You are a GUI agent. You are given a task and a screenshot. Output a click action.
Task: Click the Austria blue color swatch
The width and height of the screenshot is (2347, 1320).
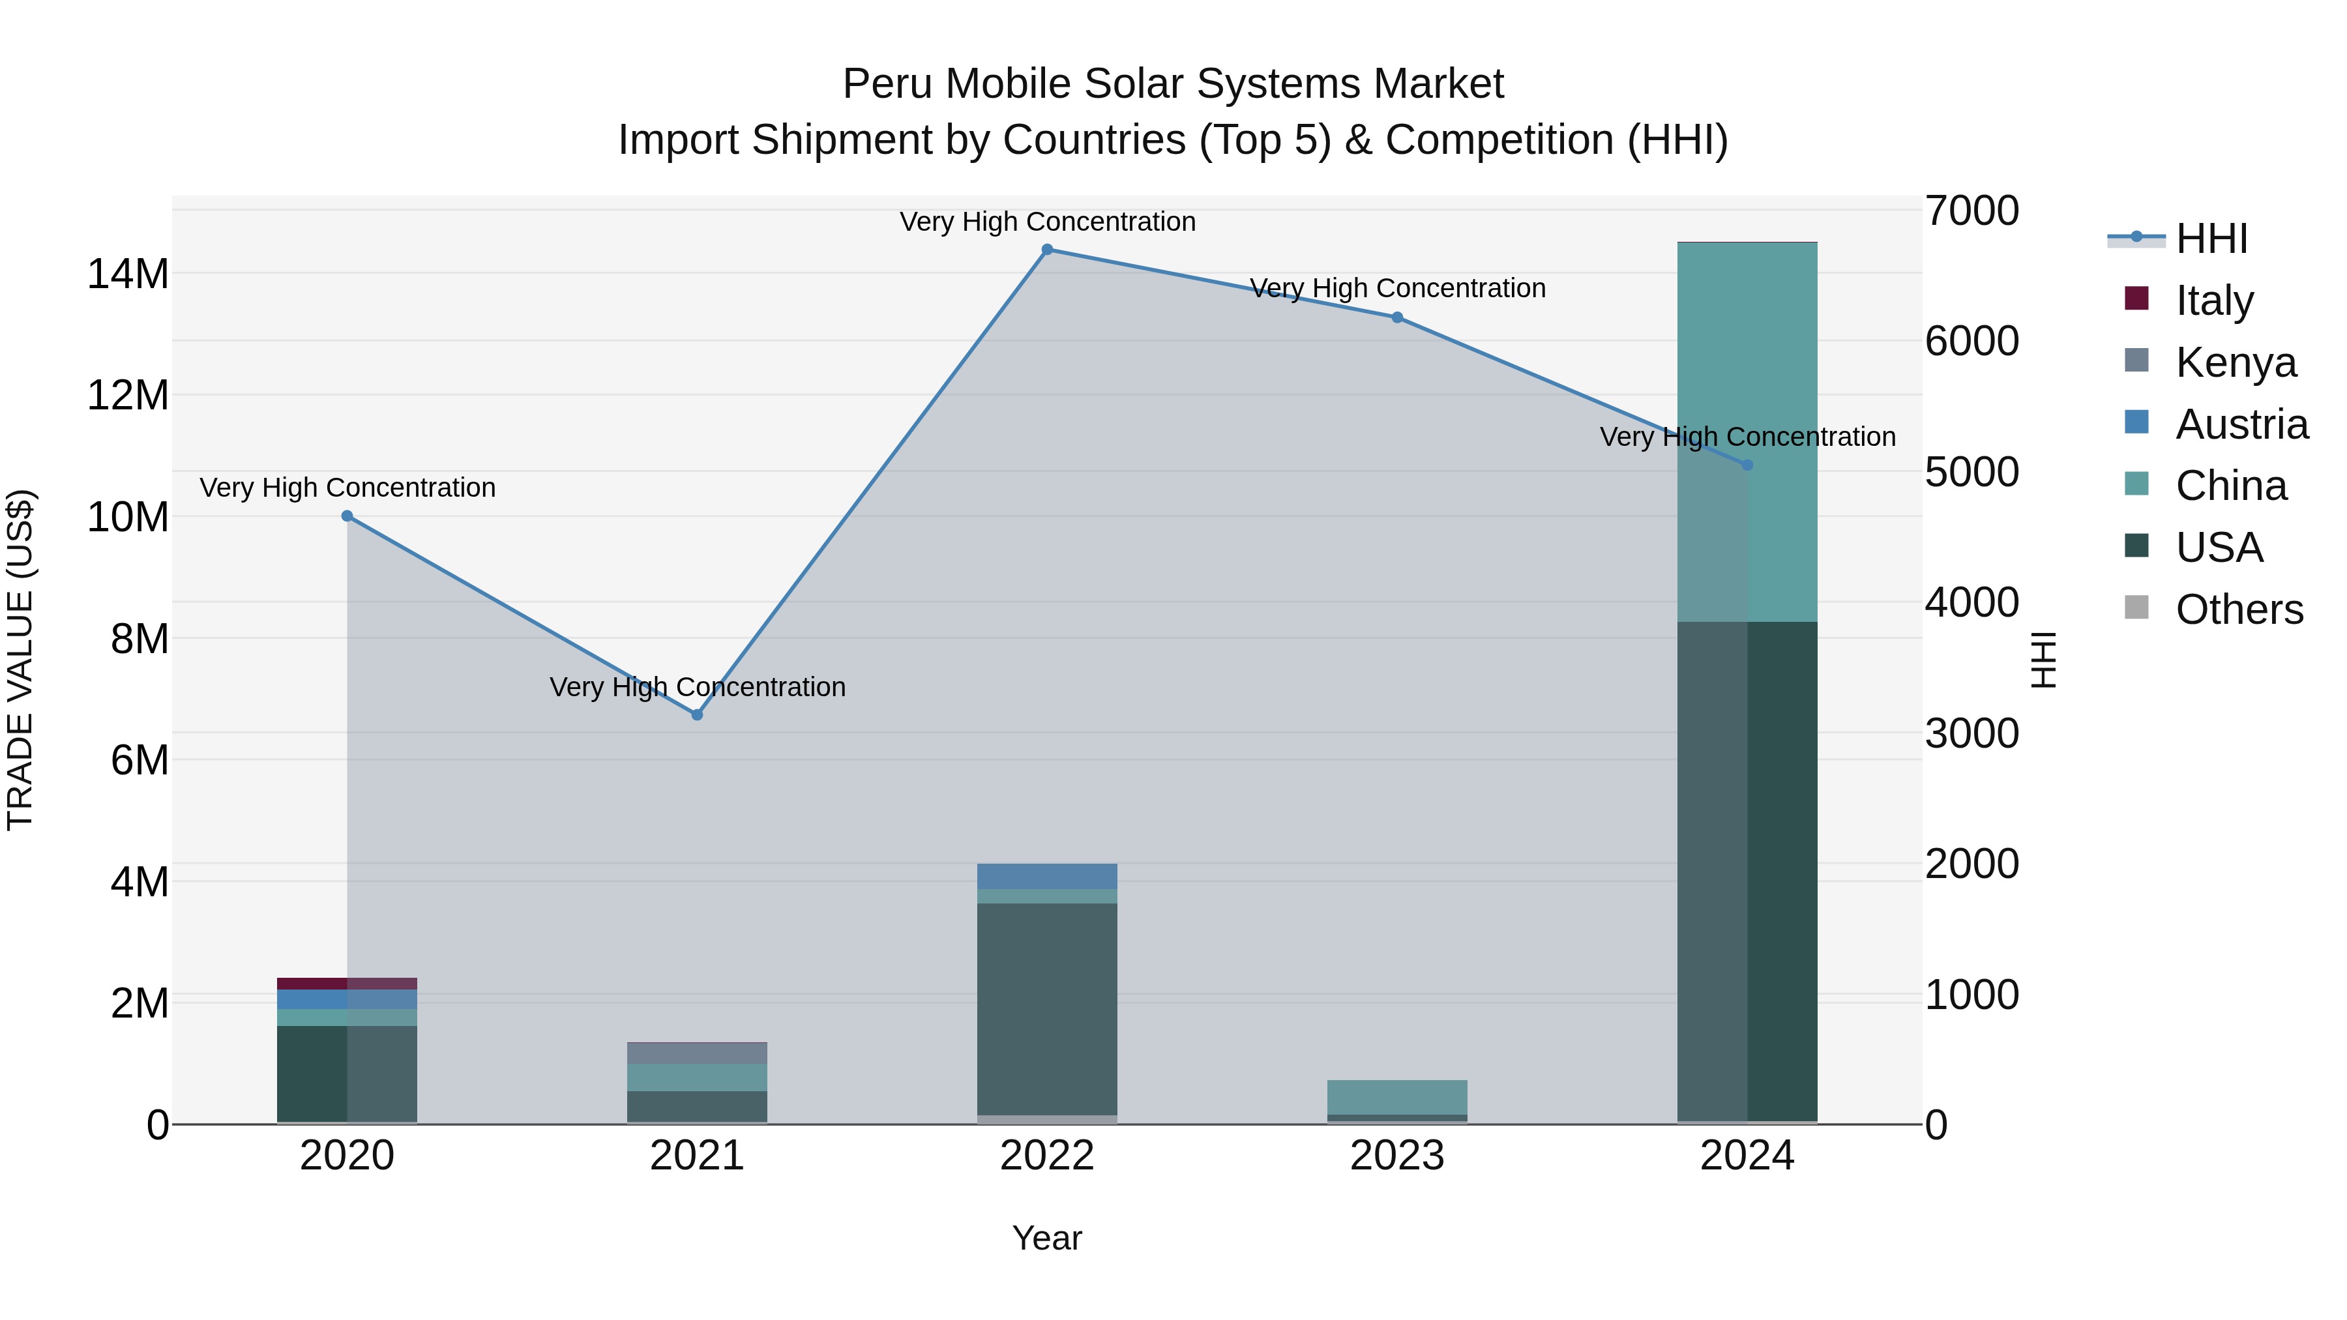click(2136, 422)
